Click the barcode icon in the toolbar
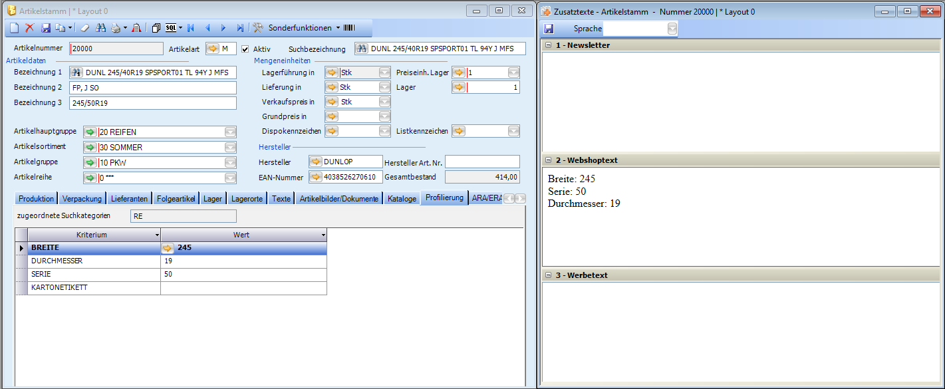 tap(349, 28)
